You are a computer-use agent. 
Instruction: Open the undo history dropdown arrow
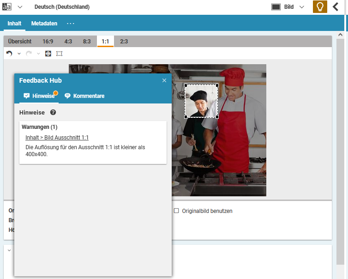(19, 54)
